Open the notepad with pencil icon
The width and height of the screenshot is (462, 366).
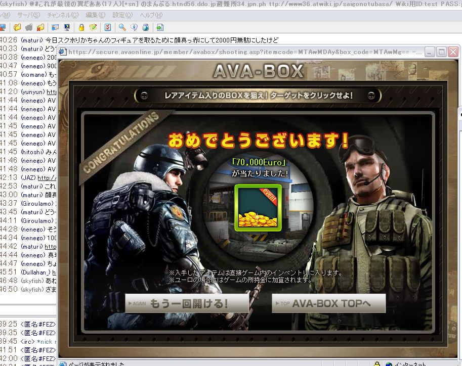pos(94,27)
